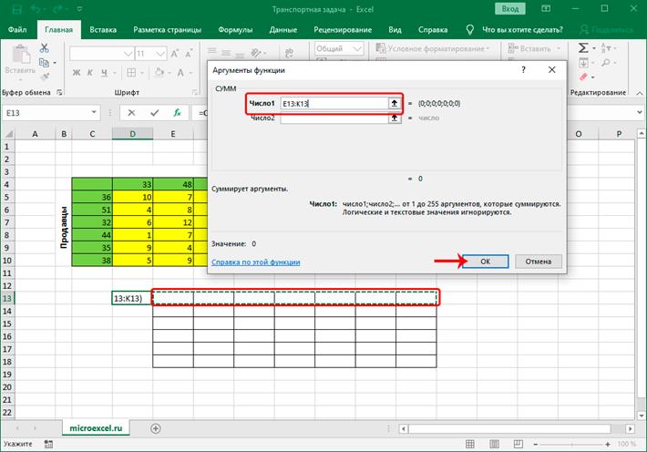647x452 pixels.
Task: Switch to Normal view icon in status bar
Action: tap(469, 444)
